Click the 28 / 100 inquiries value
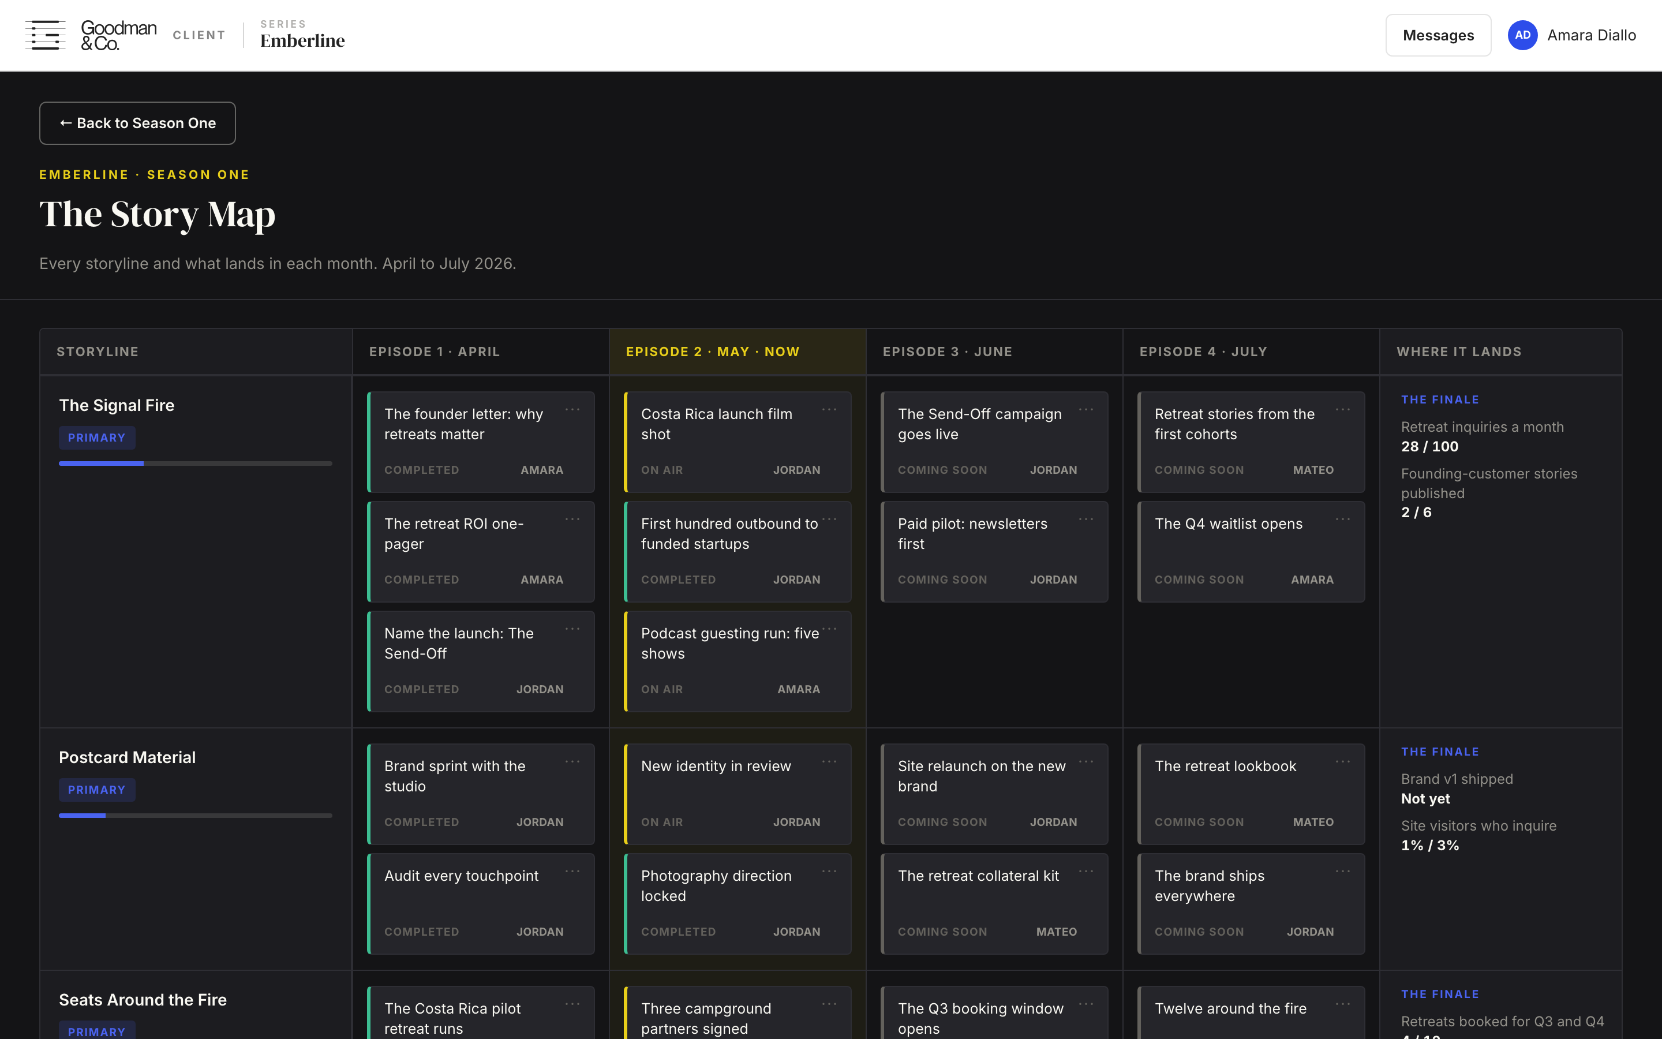This screenshot has height=1039, width=1662. tap(1430, 447)
